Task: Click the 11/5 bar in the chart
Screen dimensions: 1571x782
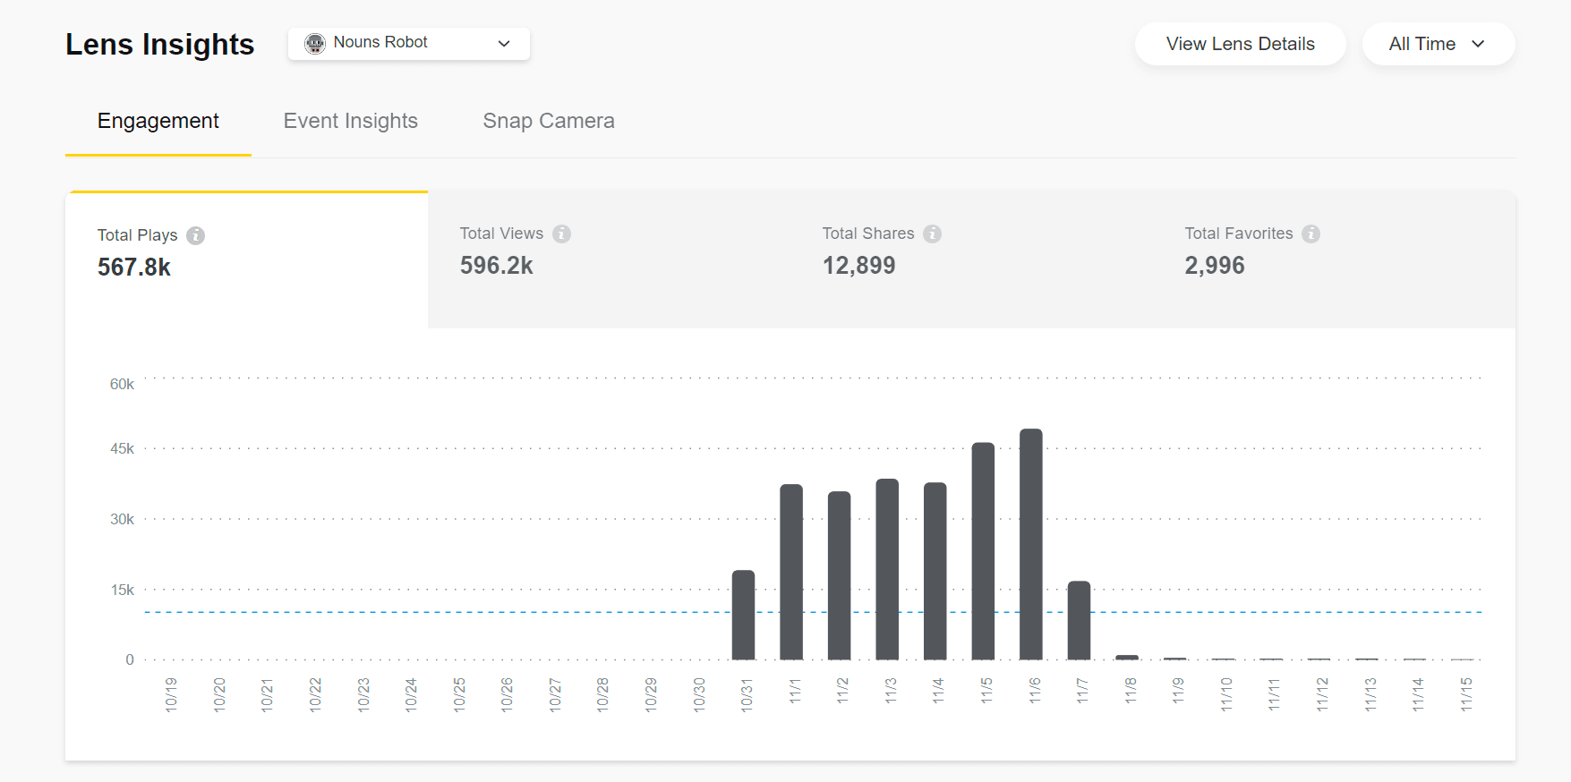Action: (983, 550)
